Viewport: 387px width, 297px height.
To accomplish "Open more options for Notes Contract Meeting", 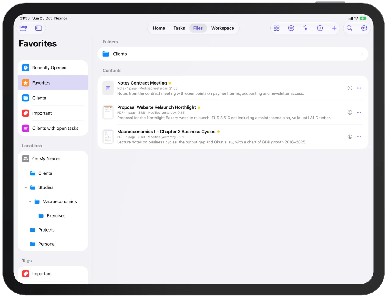I will click(359, 88).
